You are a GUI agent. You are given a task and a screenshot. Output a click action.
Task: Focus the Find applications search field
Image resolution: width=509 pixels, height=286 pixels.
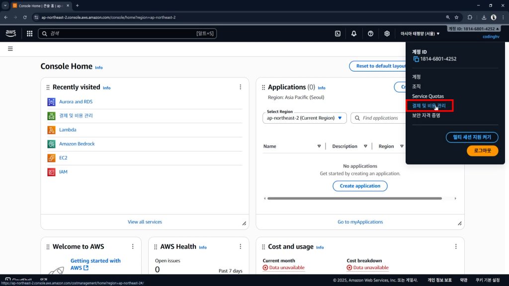click(378, 118)
